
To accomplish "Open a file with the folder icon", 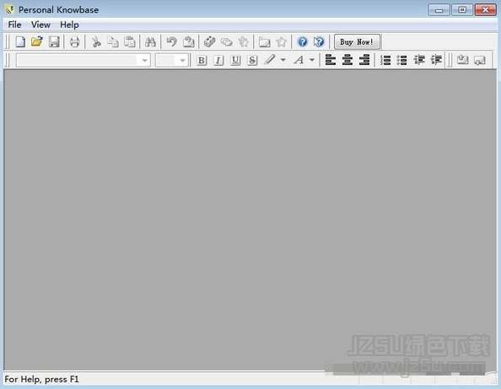I will 37,42.
